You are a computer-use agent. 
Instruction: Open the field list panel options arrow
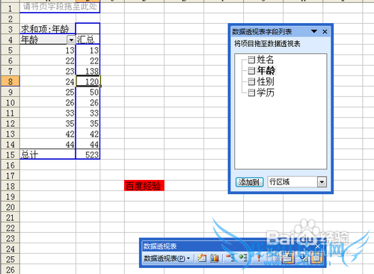point(314,31)
